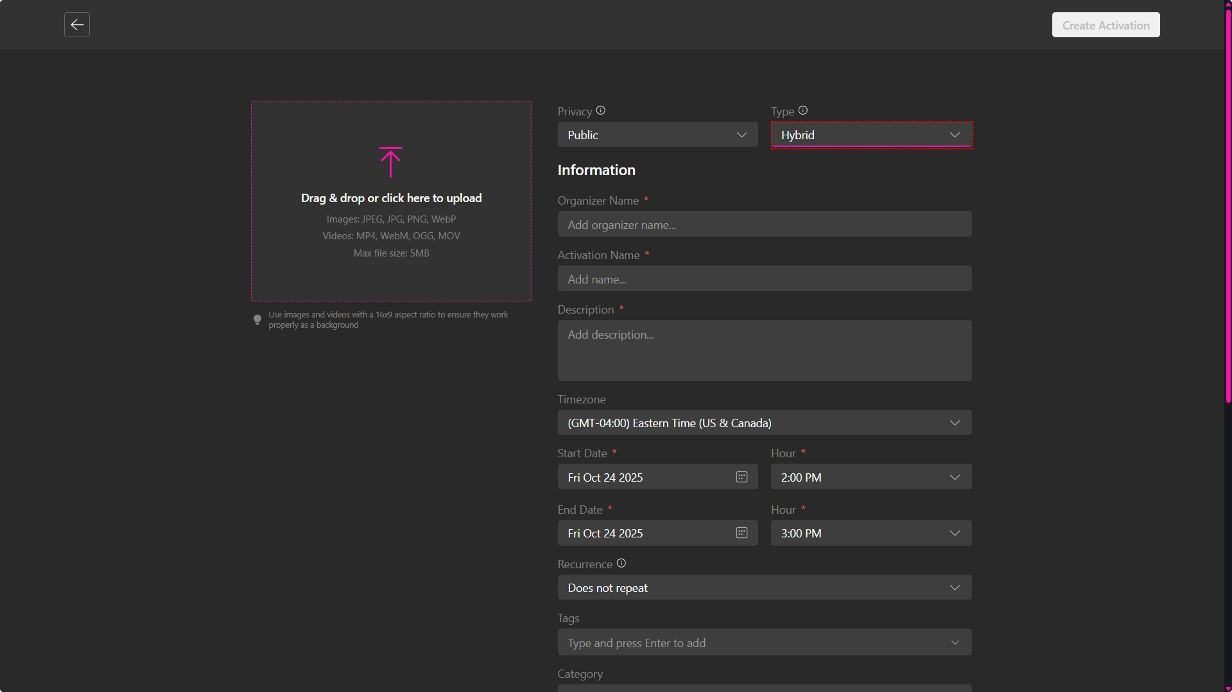The width and height of the screenshot is (1232, 692).
Task: Expand the Recurrence dropdown
Action: [764, 587]
